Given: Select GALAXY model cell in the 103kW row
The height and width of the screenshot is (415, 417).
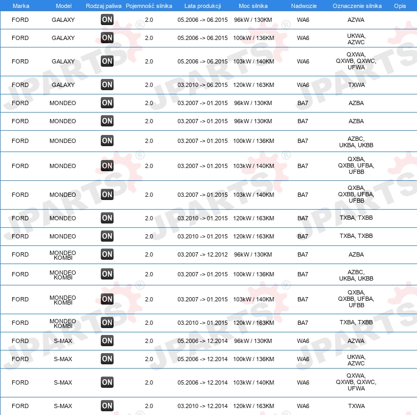Looking at the screenshot, I should 63,61.
